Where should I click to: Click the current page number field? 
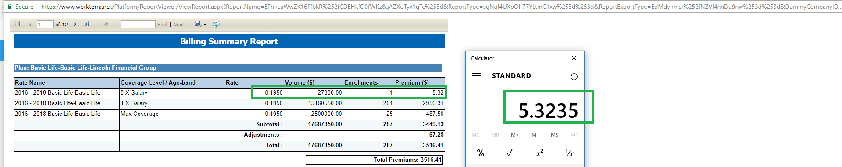pos(45,25)
